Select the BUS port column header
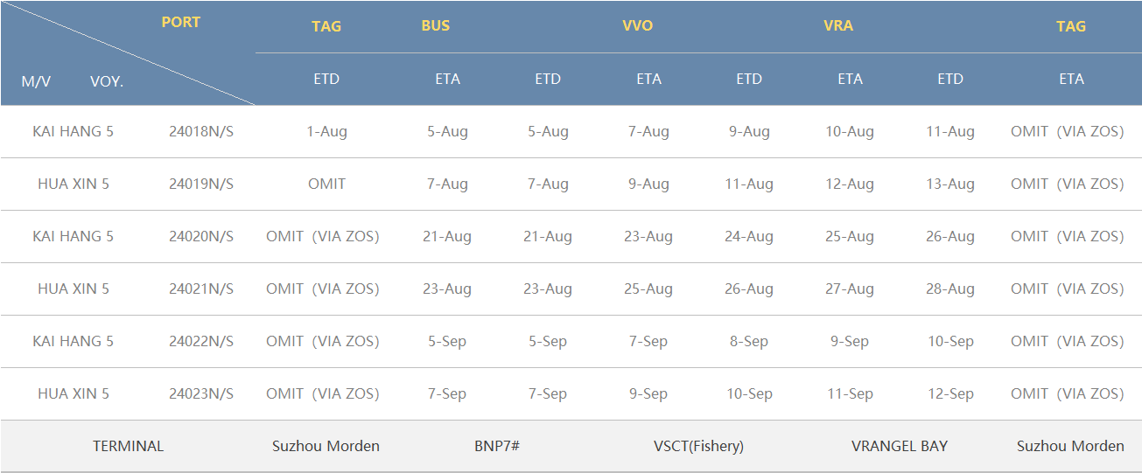 tap(435, 26)
